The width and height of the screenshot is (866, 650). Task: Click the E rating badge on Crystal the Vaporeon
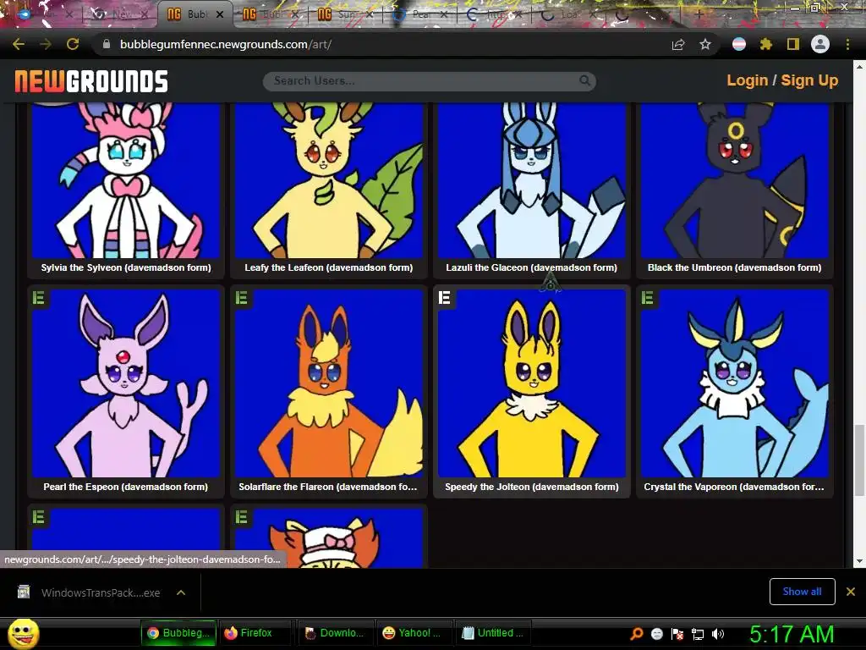647,299
